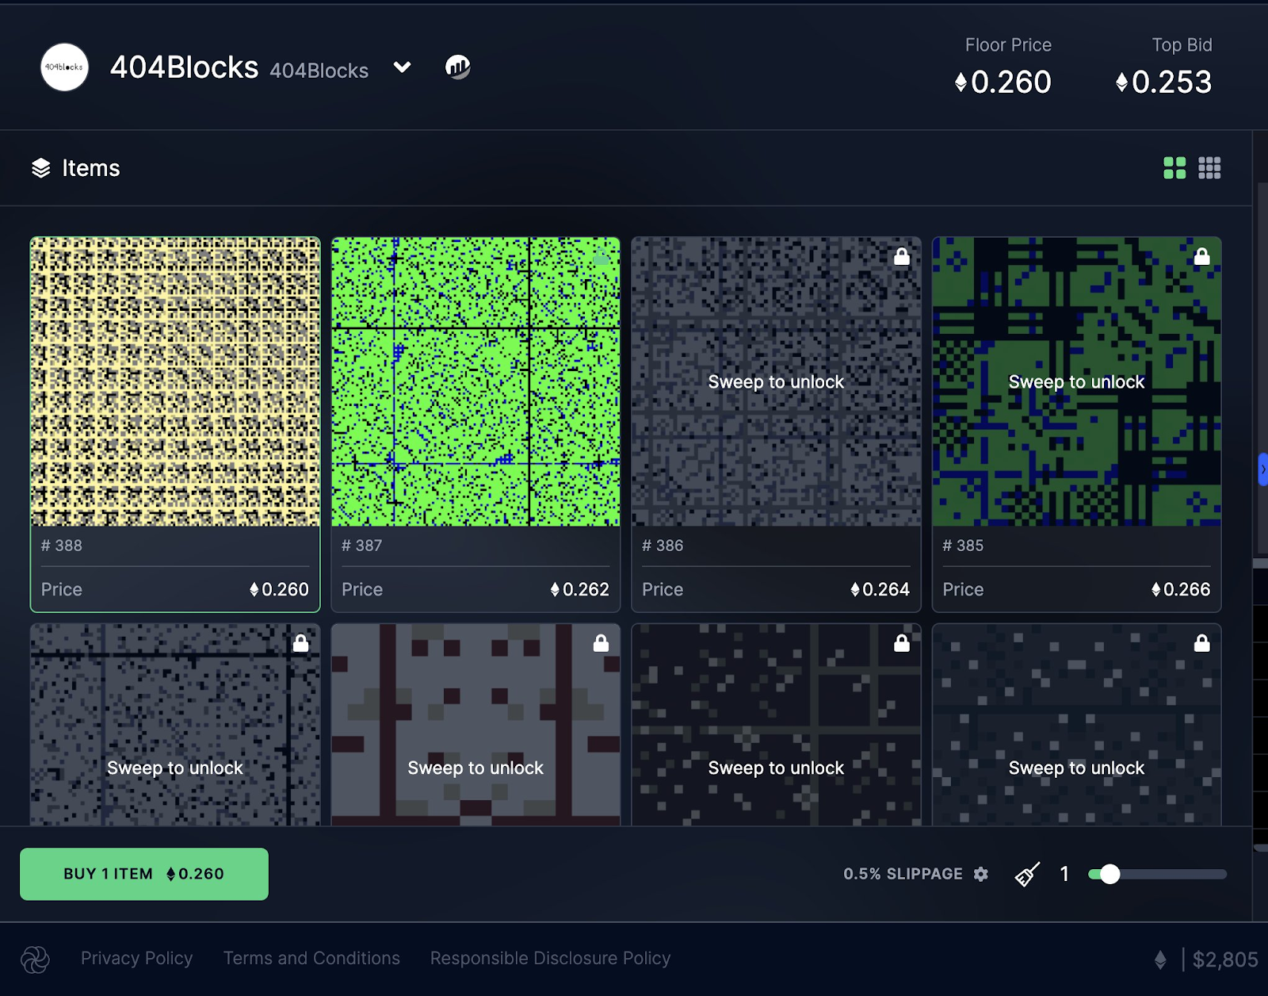The height and width of the screenshot is (996, 1268).
Task: Select the #387 green artwork thumbnail
Action: pyautogui.click(x=475, y=381)
